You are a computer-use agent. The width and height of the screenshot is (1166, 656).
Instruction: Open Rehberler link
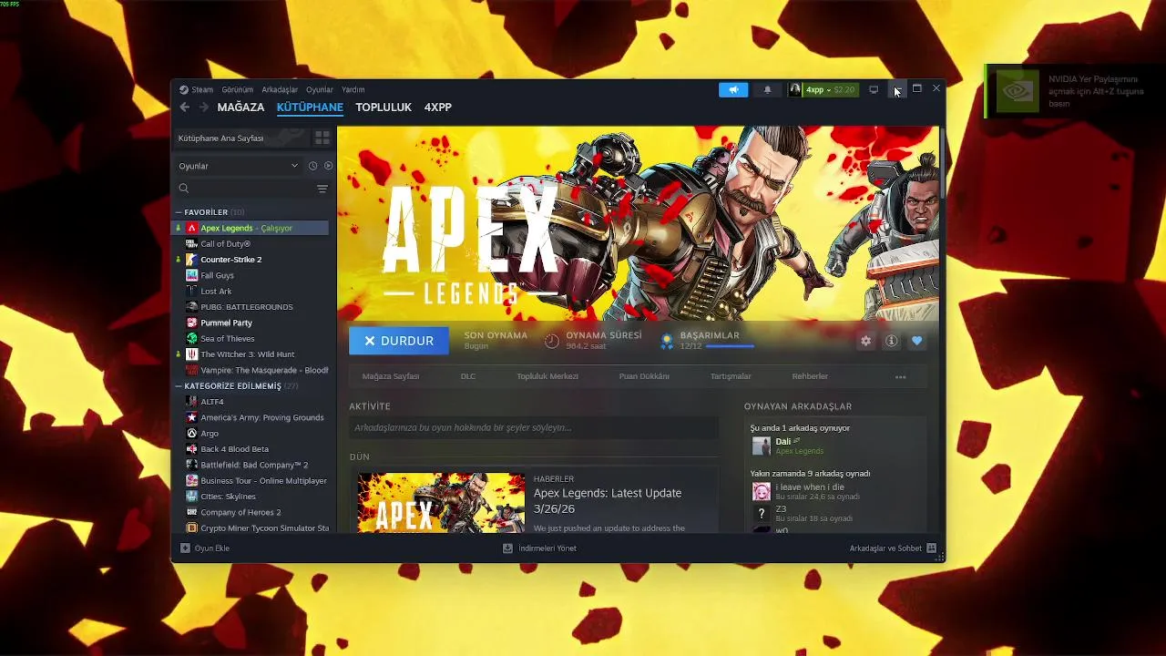pos(810,376)
